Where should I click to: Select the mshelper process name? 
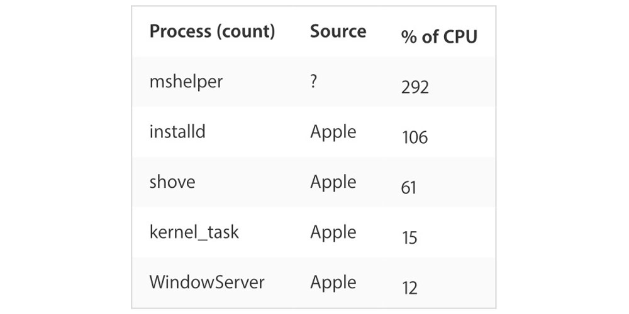(x=186, y=82)
